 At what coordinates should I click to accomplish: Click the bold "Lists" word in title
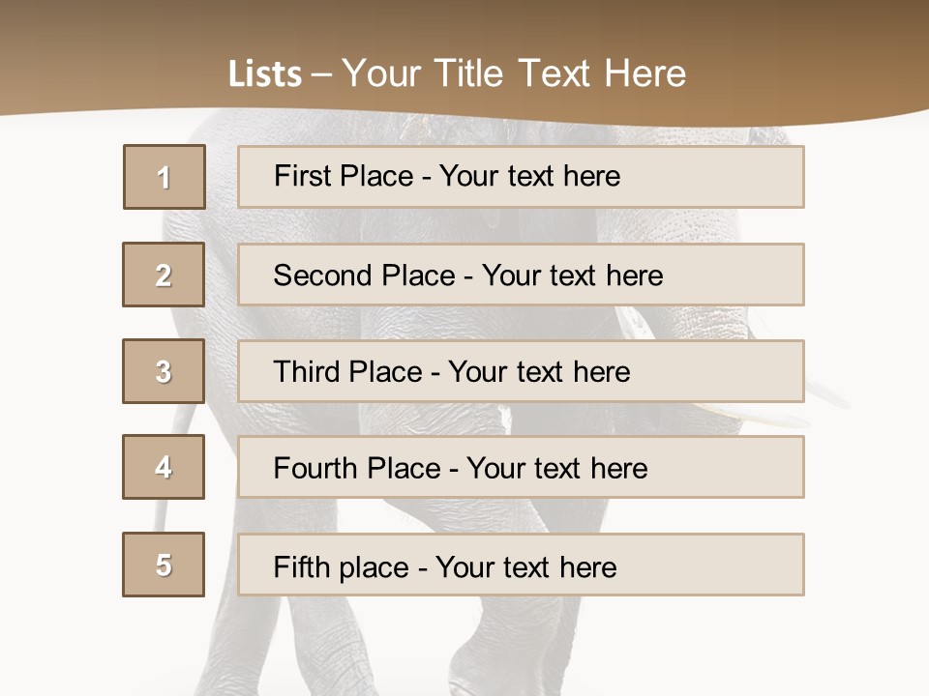point(264,74)
